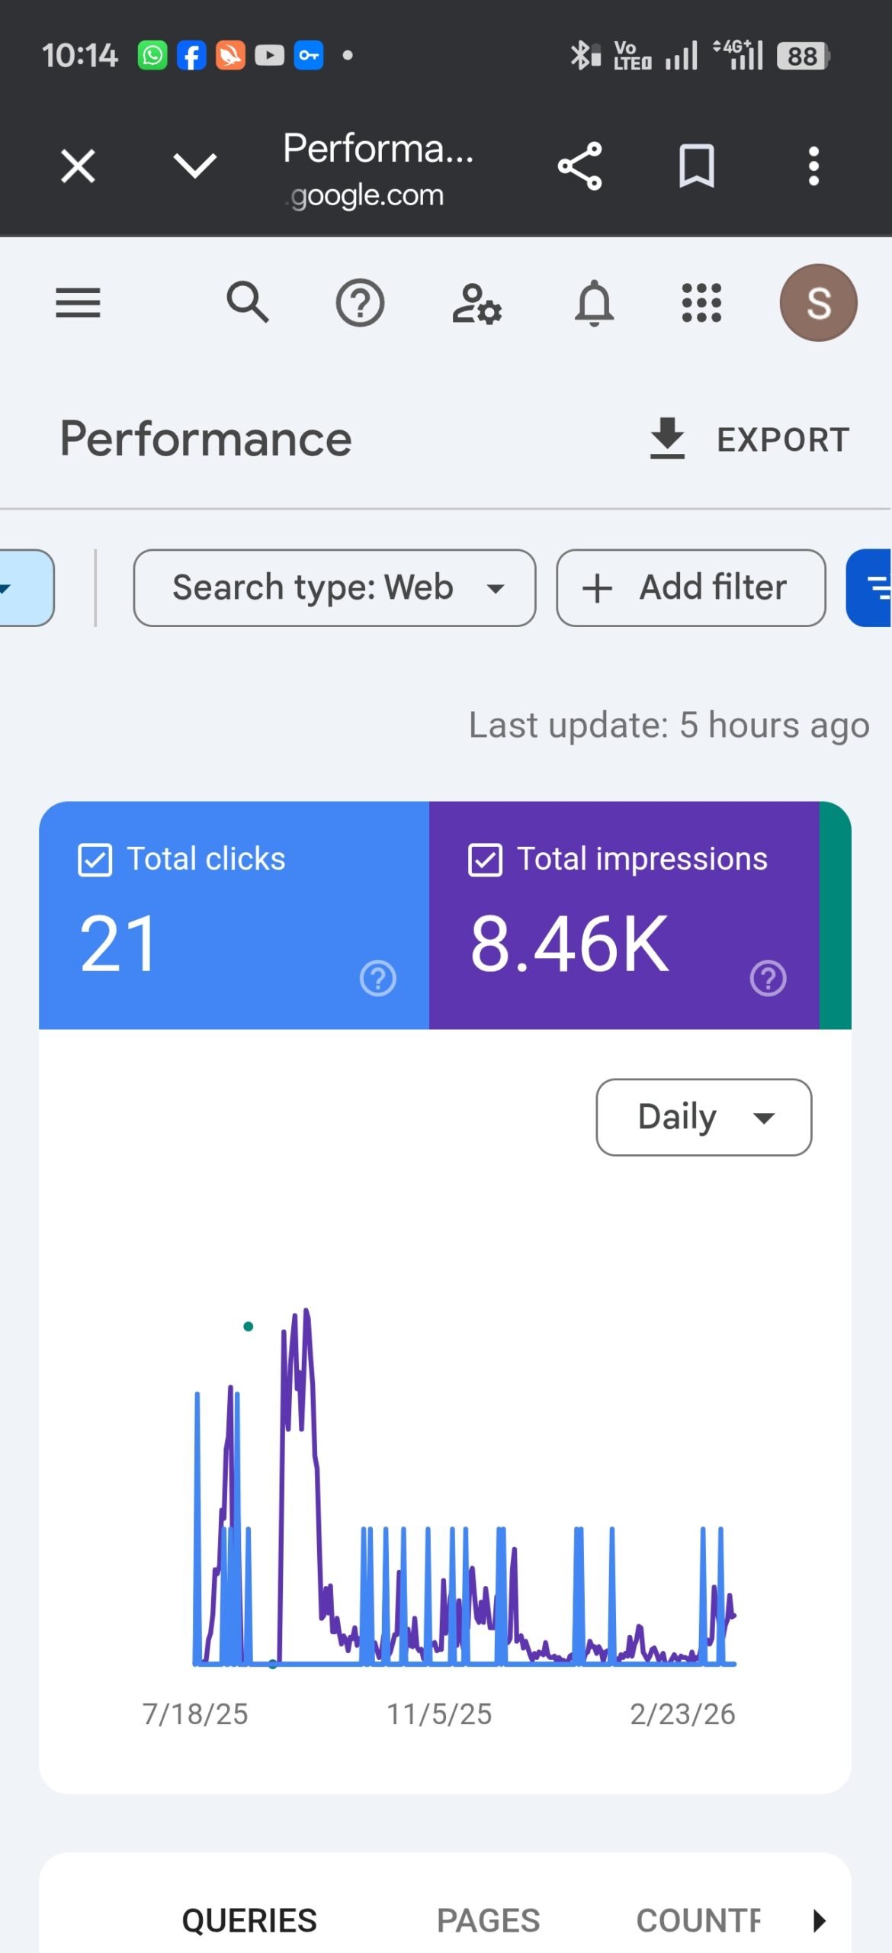Open the browser three-dot menu
Image resolution: width=892 pixels, height=1953 pixels.
click(x=813, y=166)
